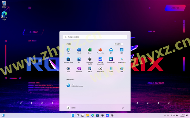Click the taskbar Start button
This screenshot has width=190, height=118.
tap(73, 115)
